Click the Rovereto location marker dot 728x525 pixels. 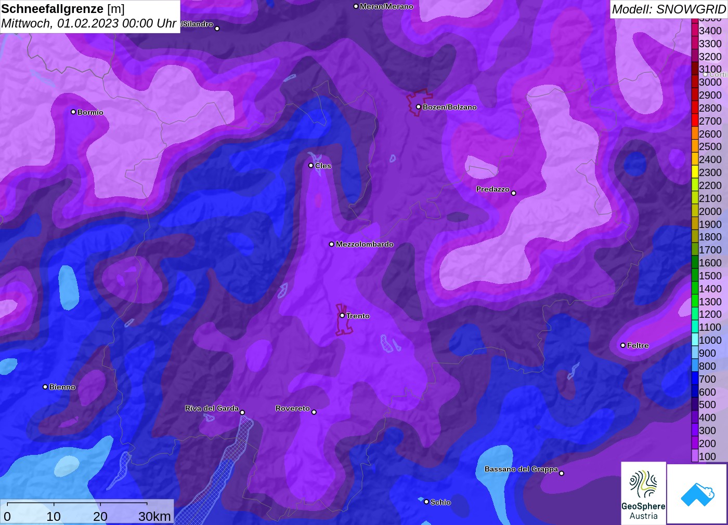point(314,412)
